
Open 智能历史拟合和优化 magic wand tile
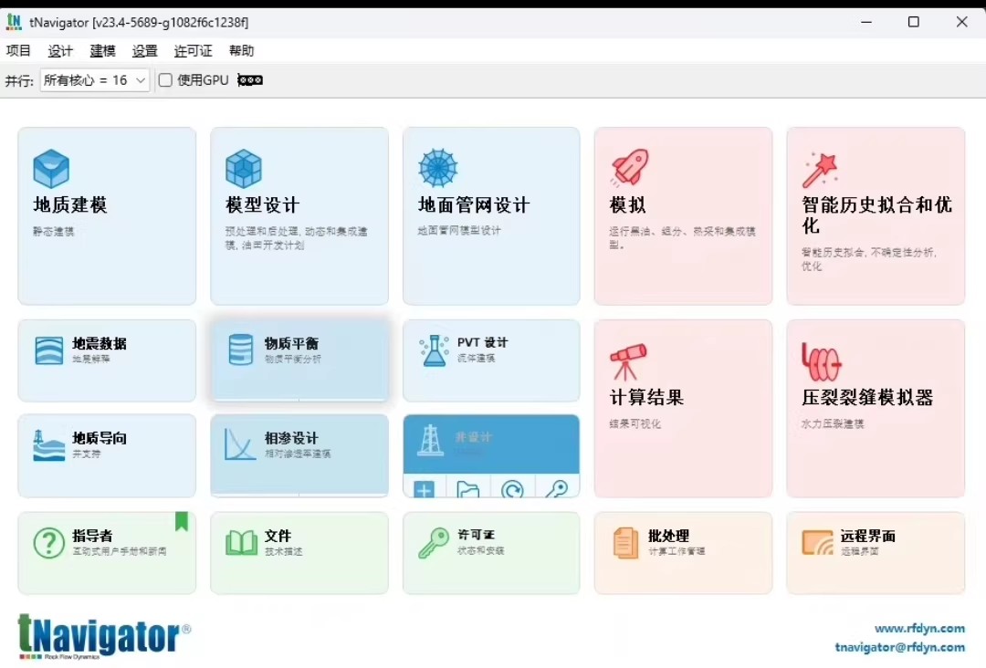coord(876,216)
